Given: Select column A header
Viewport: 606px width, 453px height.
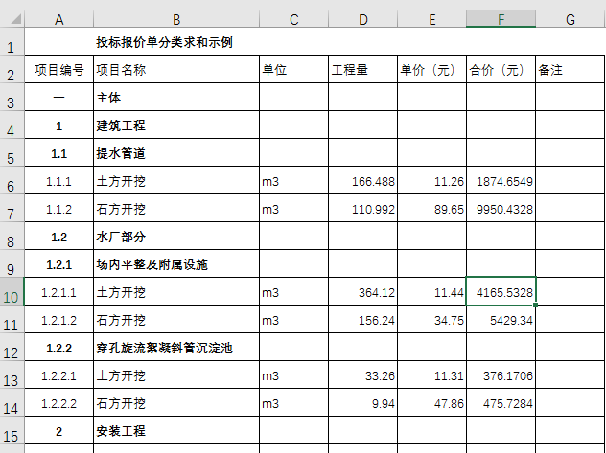Looking at the screenshot, I should [x=59, y=19].
